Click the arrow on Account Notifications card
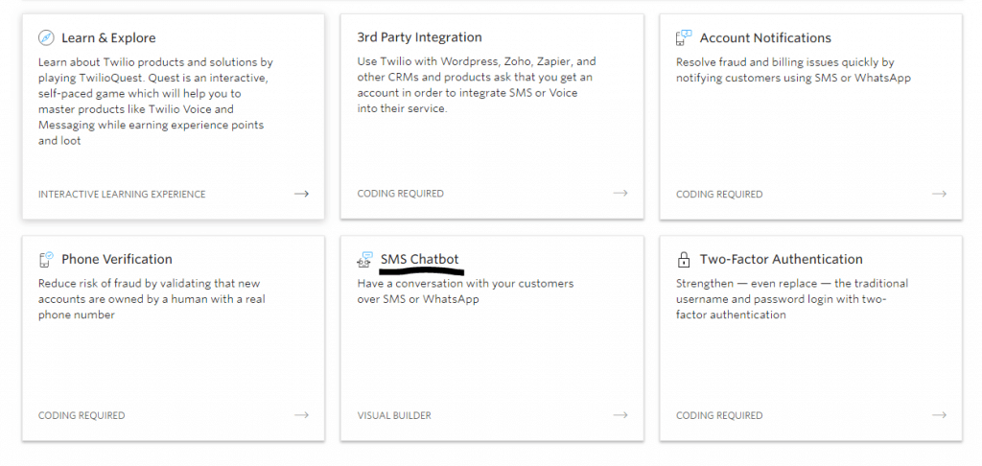 click(x=939, y=194)
